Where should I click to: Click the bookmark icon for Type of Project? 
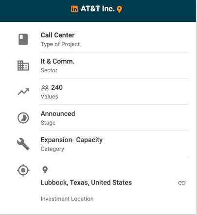[x=23, y=39]
